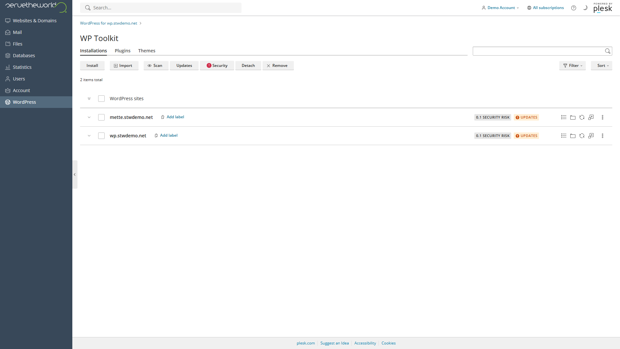Open Websites & Domains in the sidebar
This screenshot has width=620, height=349.
pos(36,21)
